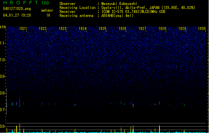Click the 1.1 kHz frequency label
The image size is (209, 133).
[3, 43]
